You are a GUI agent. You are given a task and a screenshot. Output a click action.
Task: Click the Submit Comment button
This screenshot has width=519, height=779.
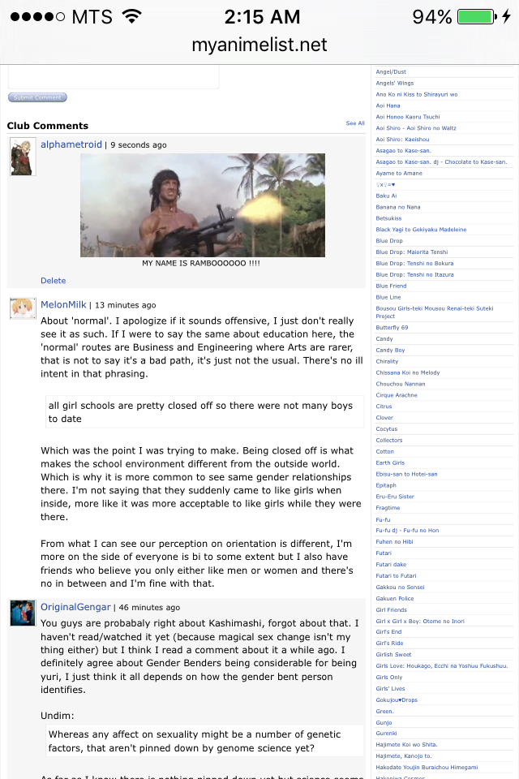click(37, 97)
